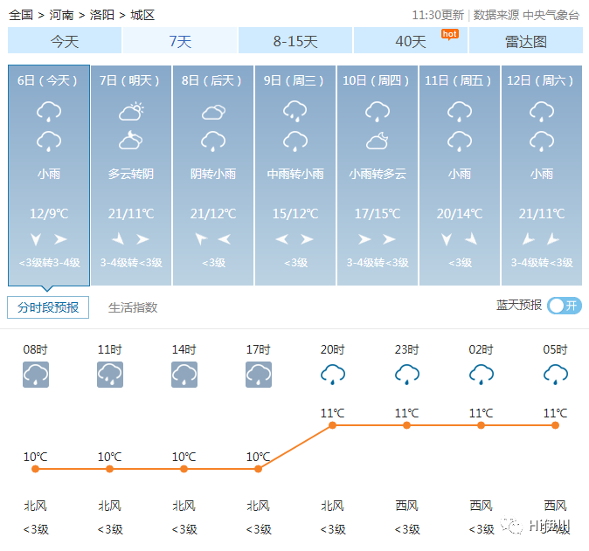Click the 17/15℃ temperature text
589x551 pixels.
click(x=378, y=214)
